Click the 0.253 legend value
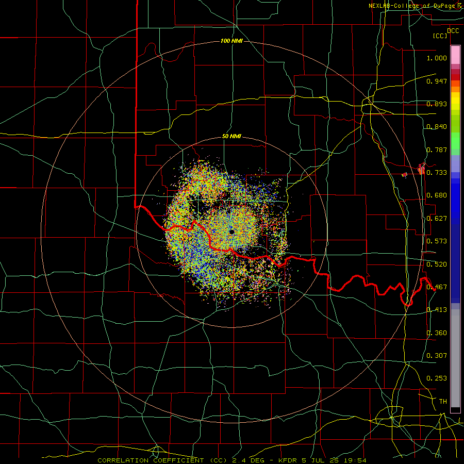The width and height of the screenshot is (464, 464). (x=437, y=378)
